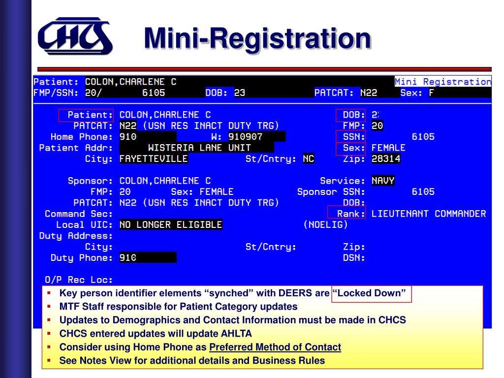Click the Sponsor Sex FEMALE value

point(217,192)
